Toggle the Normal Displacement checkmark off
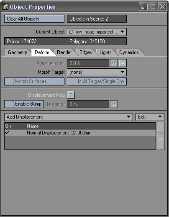This screenshot has height=217, width=169. click(7, 132)
